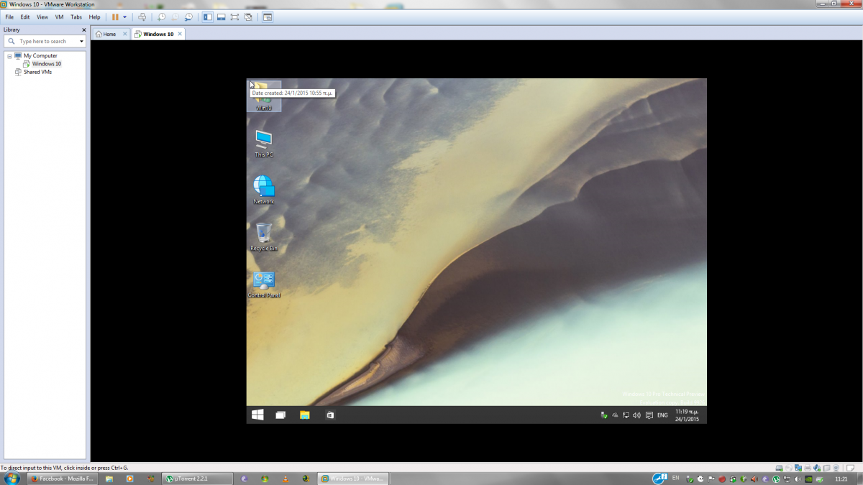Open the power options dropdown arrow

(x=124, y=17)
